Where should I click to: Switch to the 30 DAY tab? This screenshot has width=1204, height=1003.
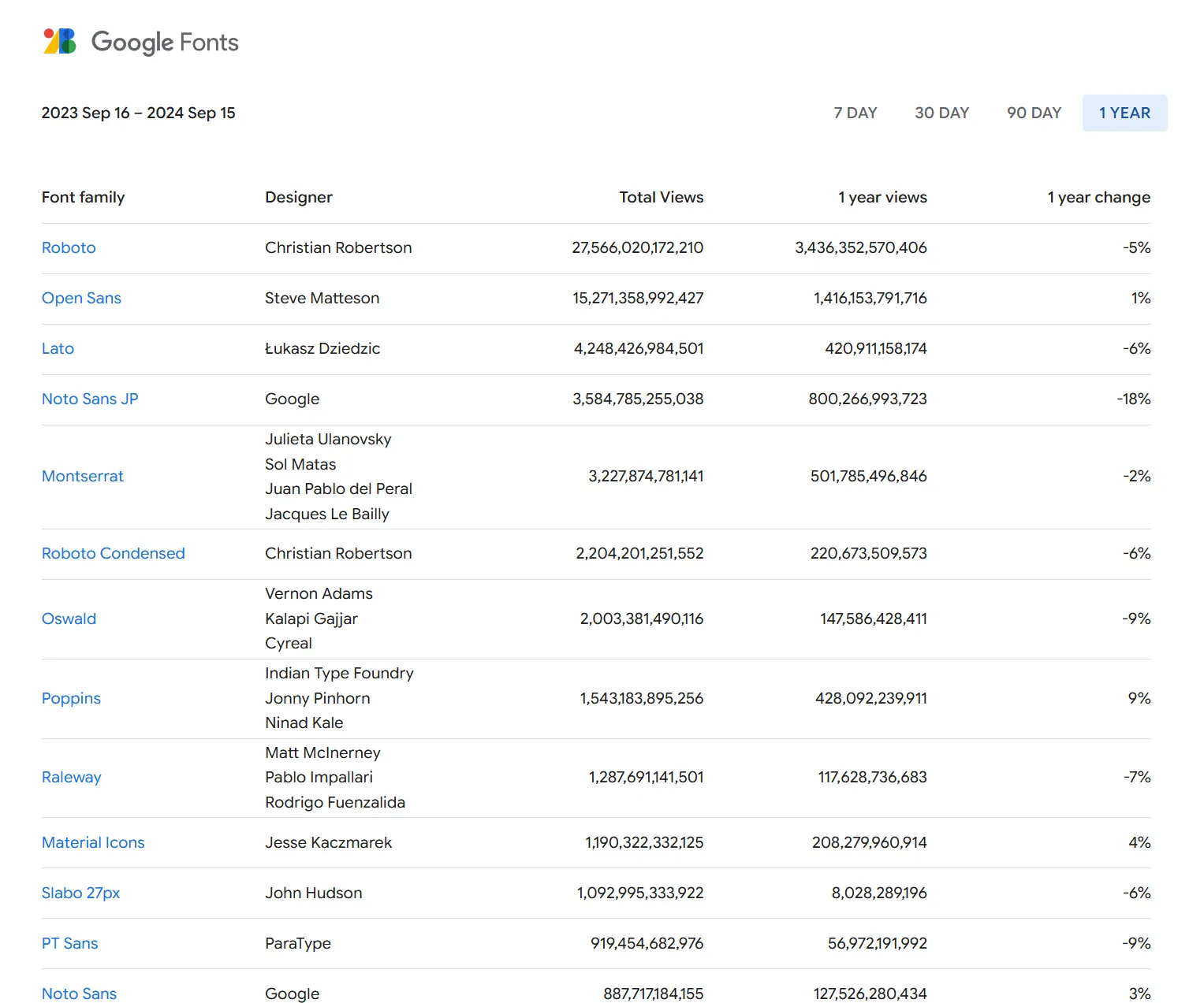941,113
